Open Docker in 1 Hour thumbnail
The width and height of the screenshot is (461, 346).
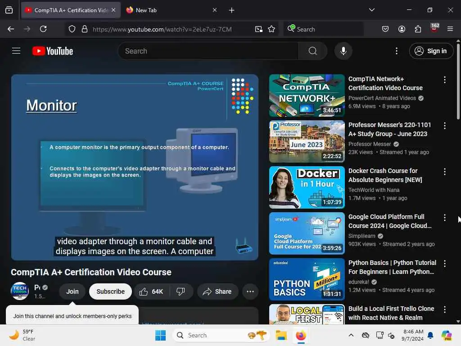(307, 187)
